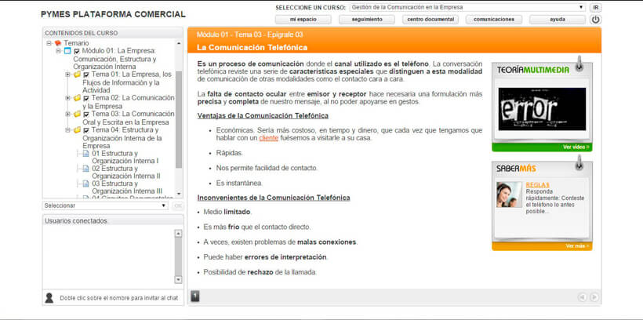Click the Ventajas de la Comunicación Telefónica heading

pyautogui.click(x=263, y=116)
